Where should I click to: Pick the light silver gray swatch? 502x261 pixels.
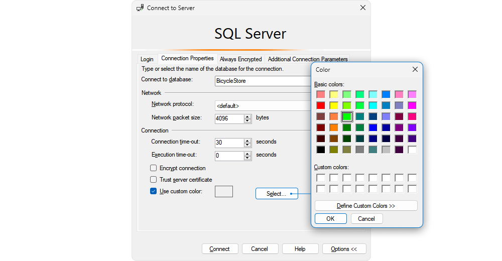pos(386,150)
